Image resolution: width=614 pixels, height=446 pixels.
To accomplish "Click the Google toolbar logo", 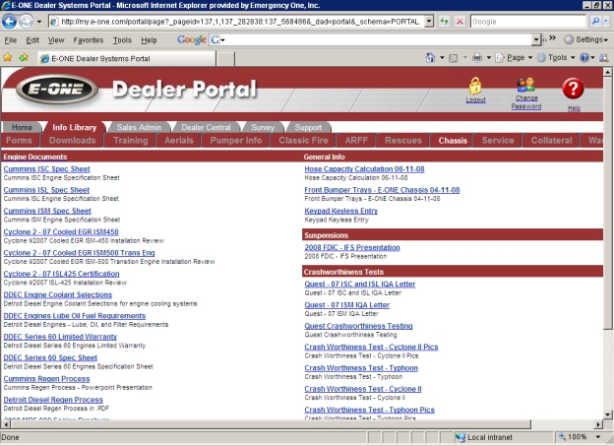I will click(x=192, y=39).
